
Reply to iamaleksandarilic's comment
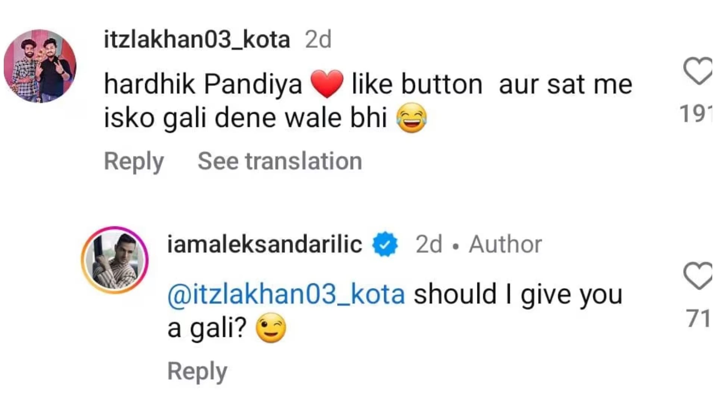click(197, 371)
